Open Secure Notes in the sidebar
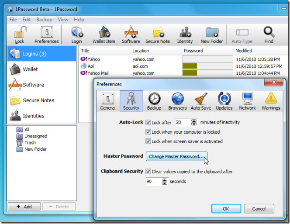Image resolution: width=290 pixels, height=224 pixels. click(42, 100)
